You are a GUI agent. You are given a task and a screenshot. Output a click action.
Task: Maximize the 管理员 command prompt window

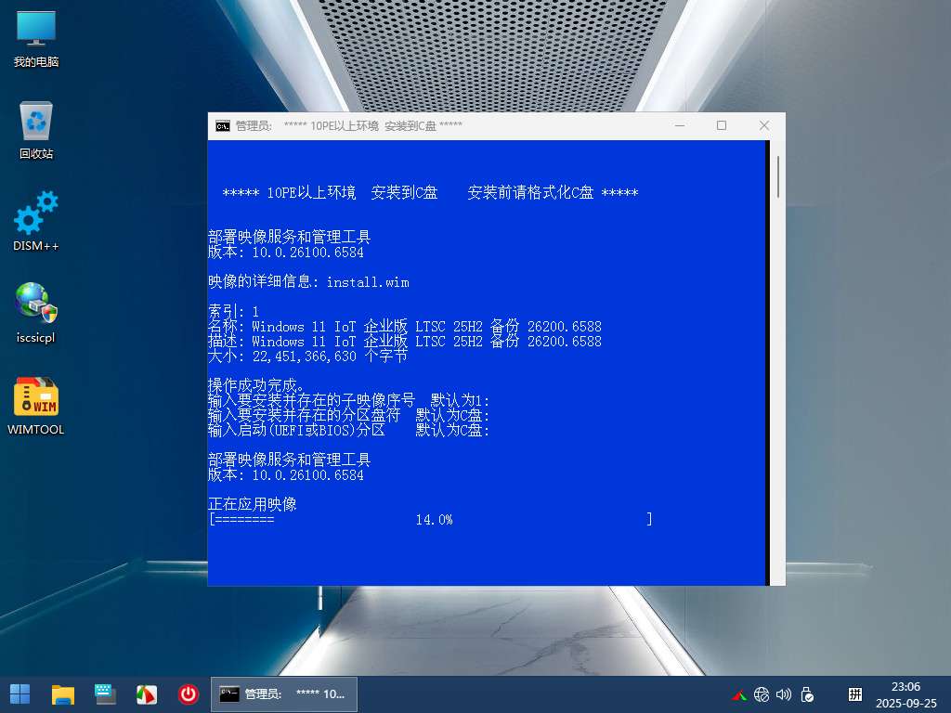[x=722, y=125]
